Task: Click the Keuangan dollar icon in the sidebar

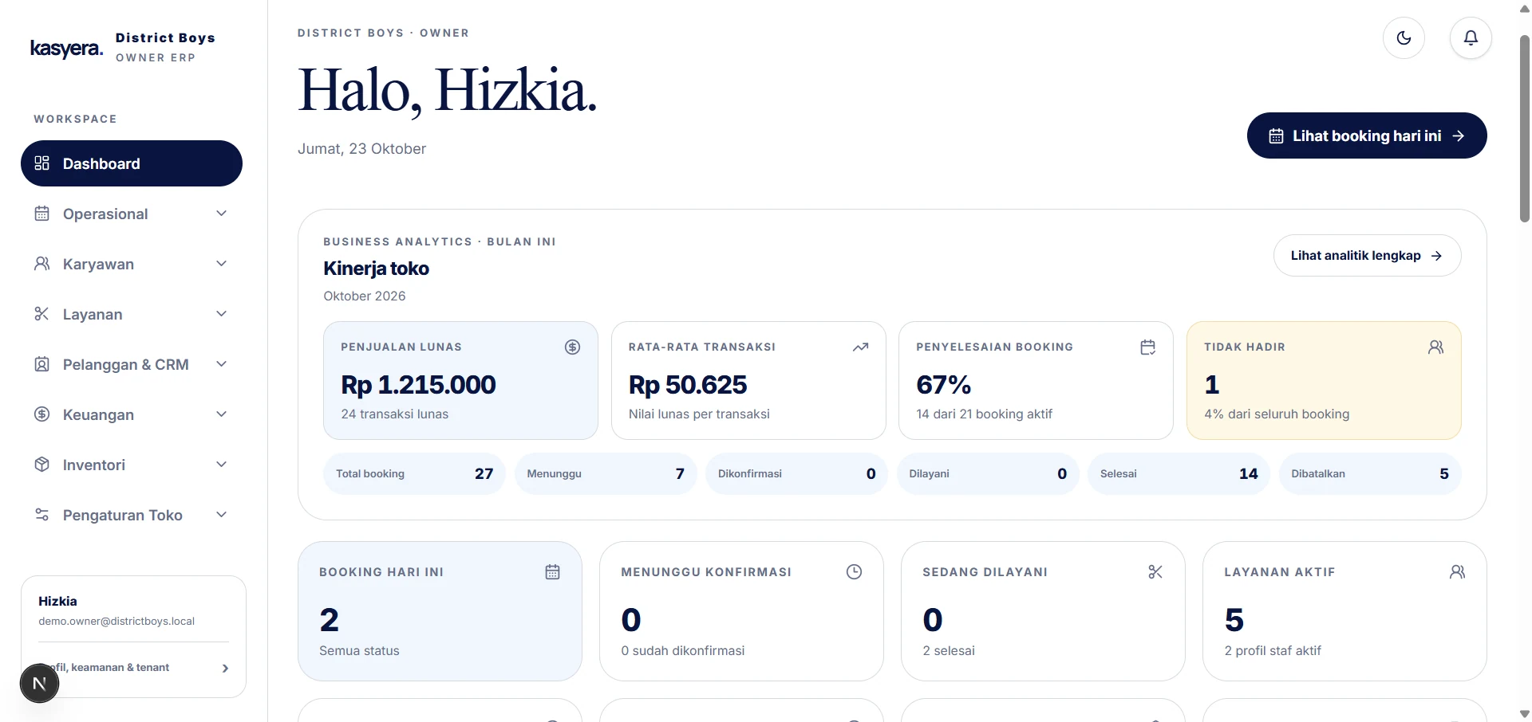Action: 42,414
